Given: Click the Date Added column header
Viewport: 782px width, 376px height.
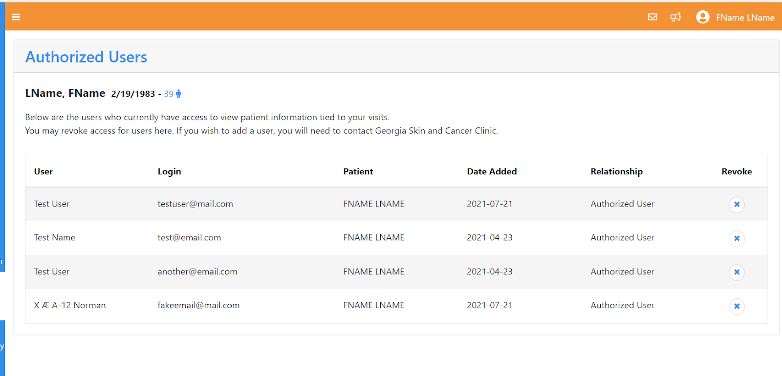Looking at the screenshot, I should coord(492,171).
